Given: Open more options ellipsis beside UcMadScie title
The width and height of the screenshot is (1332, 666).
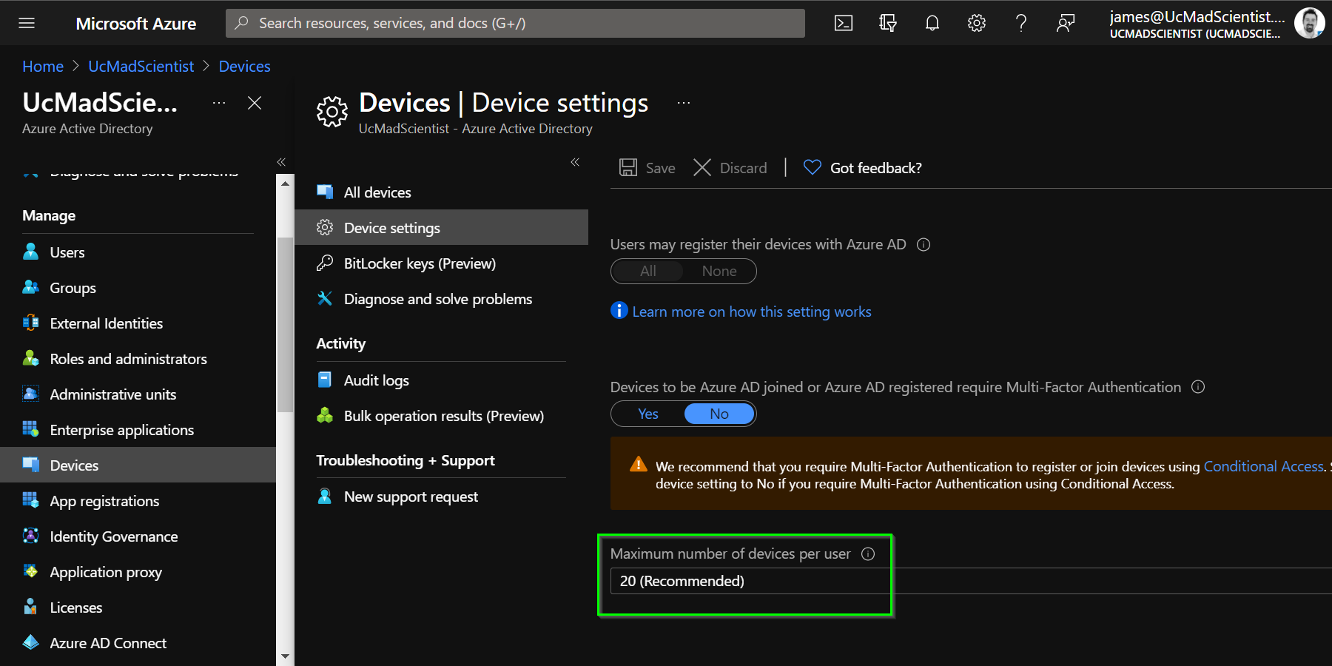Looking at the screenshot, I should pos(219,103).
